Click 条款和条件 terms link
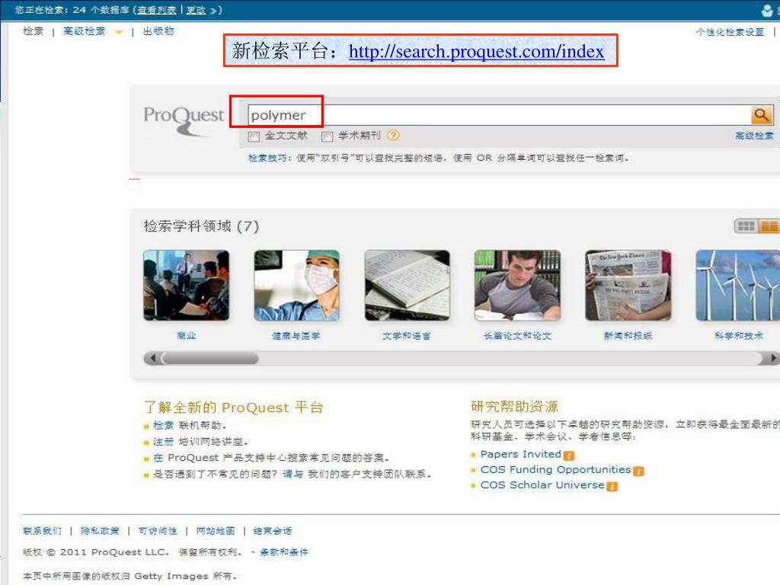This screenshot has height=585, width=780. click(284, 552)
